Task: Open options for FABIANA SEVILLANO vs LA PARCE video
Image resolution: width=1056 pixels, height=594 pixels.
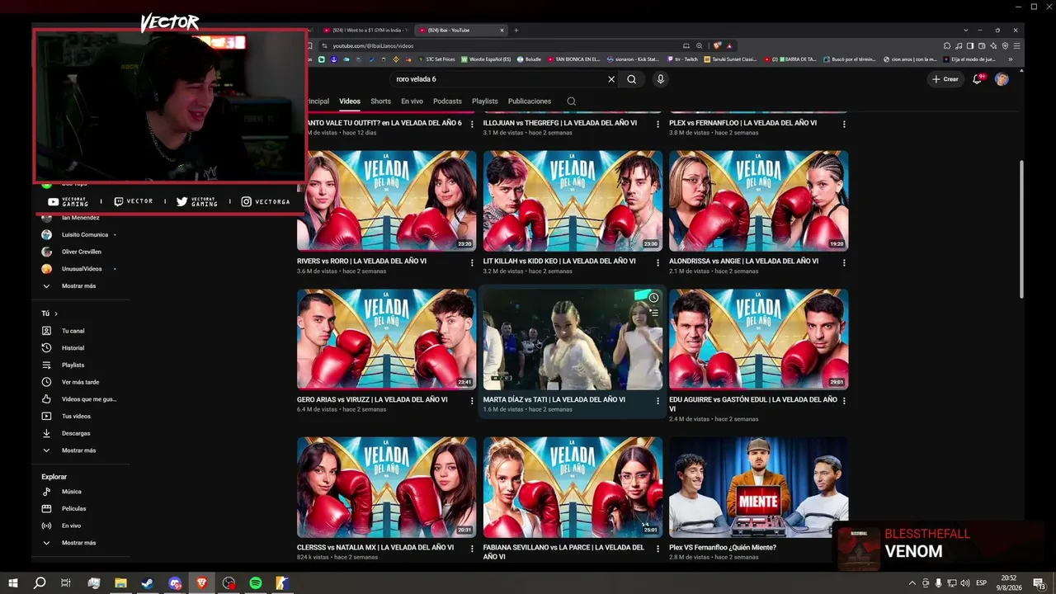Action: click(658, 549)
